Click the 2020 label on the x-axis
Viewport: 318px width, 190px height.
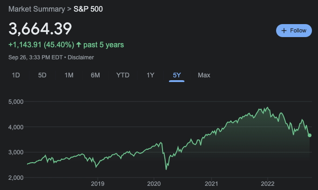pyautogui.click(x=154, y=184)
